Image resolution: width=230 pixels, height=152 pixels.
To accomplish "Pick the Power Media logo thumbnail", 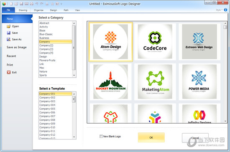I will click(199, 82).
